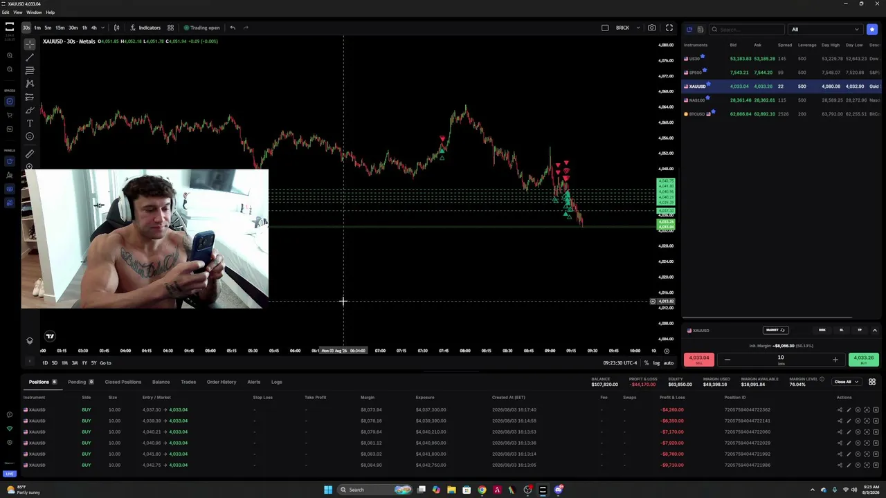Edit the -$6,350.00 position
This screenshot has width=886, height=498.
tap(849, 421)
